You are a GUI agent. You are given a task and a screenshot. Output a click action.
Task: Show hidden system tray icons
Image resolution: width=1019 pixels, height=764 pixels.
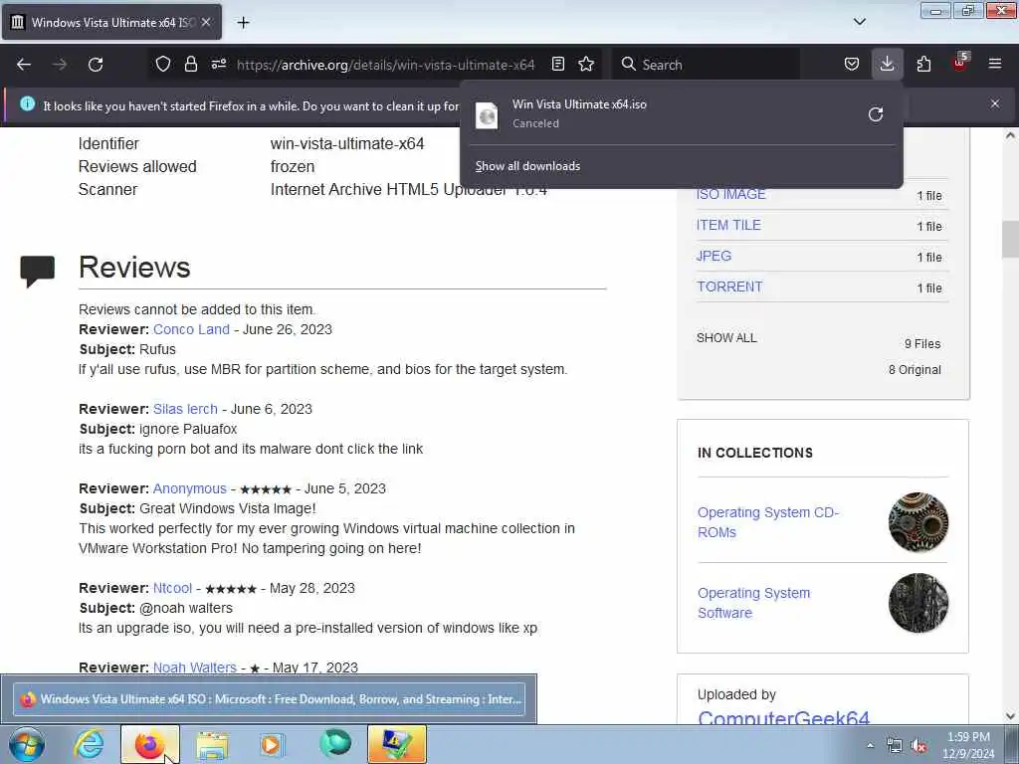coord(870,745)
